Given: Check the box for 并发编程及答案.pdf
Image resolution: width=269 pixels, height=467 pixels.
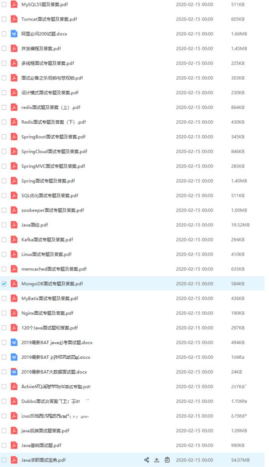Looking at the screenshot, I should [4, 48].
